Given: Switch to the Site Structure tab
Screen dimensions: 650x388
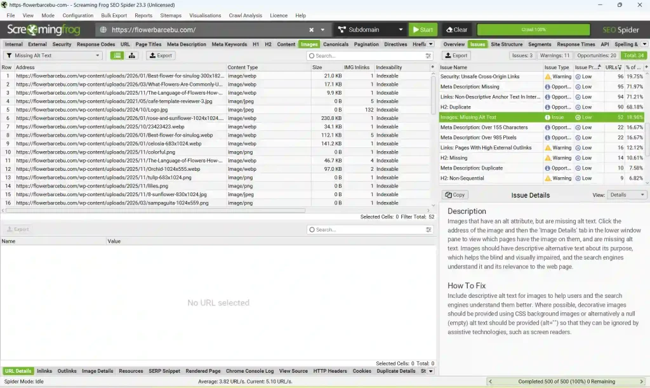Looking at the screenshot, I should point(507,44).
